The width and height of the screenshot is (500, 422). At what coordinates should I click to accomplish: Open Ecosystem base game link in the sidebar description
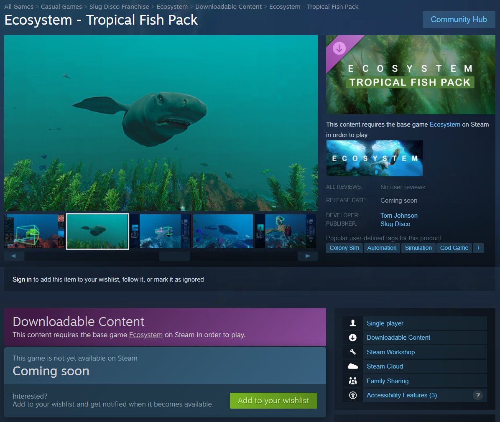tap(444, 125)
